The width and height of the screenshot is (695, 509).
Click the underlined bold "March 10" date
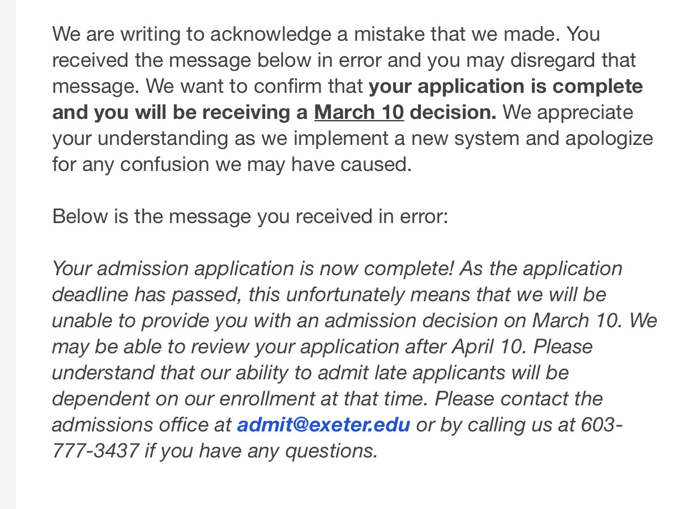(359, 112)
